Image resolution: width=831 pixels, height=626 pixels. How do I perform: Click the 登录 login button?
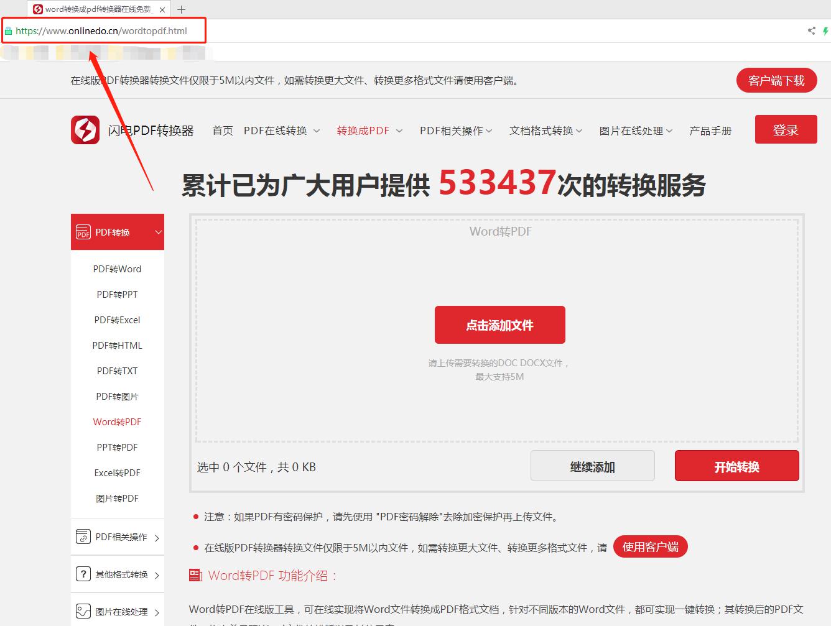[786, 129]
